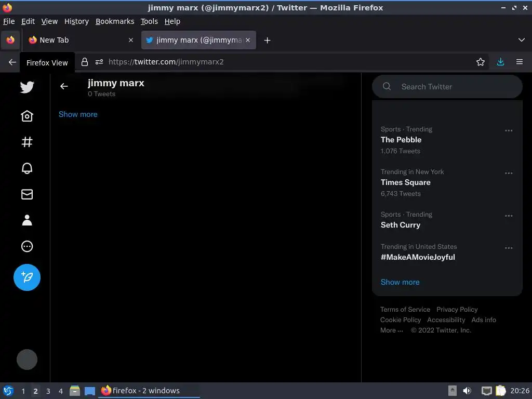Screen dimensions: 532x399
Task: Click firefox - 2 windows taskbar item
Action: 149,391
